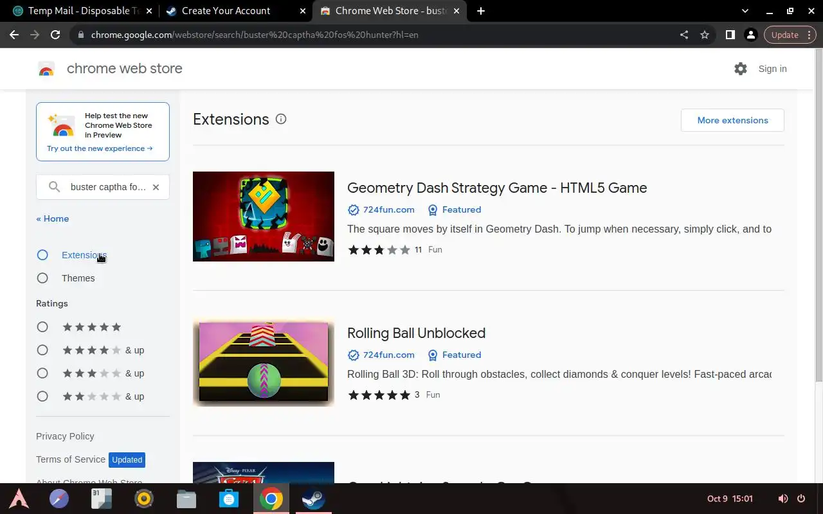The width and height of the screenshot is (823, 514).
Task: Open the file manager in taskbar
Action: [186, 499]
